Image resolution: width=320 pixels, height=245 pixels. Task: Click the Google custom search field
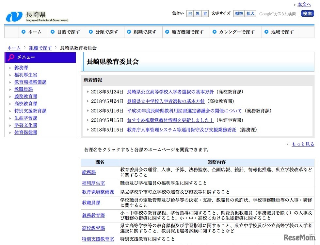pos(278,14)
